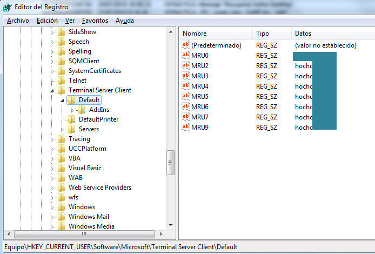Image resolution: width=375 pixels, height=254 pixels.
Task: Expand the Windows Mail key
Action: [52, 217]
